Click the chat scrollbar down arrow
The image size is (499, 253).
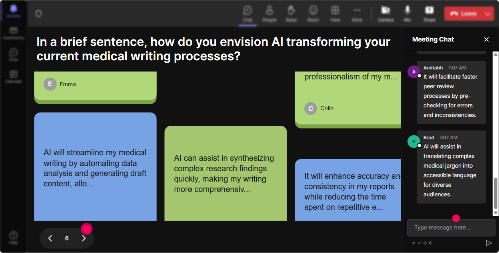coord(496,213)
